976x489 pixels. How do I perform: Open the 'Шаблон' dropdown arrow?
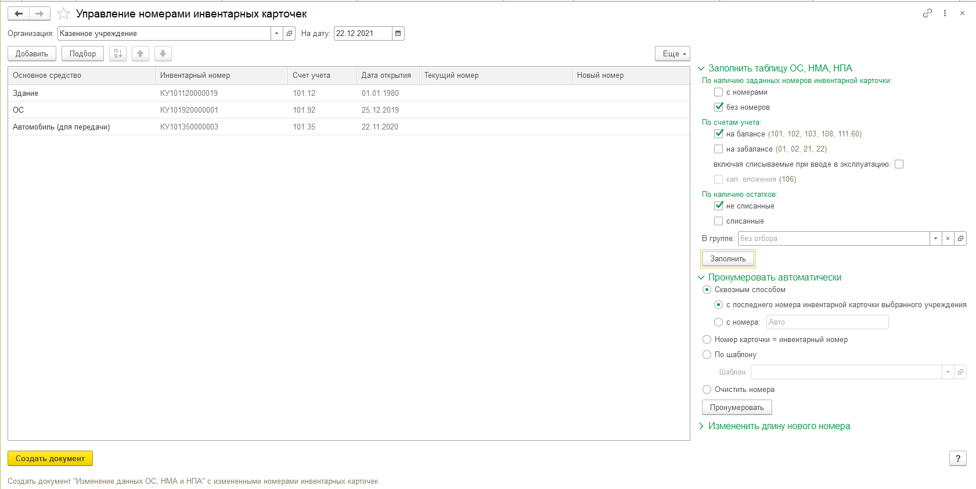coord(948,372)
